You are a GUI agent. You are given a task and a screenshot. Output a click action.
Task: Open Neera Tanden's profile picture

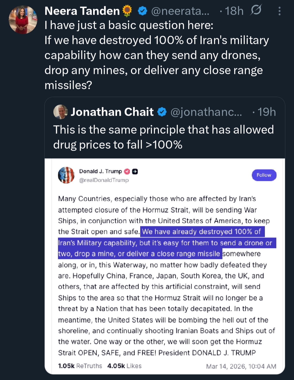coord(23,20)
